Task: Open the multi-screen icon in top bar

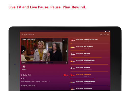Action: pos(101,34)
